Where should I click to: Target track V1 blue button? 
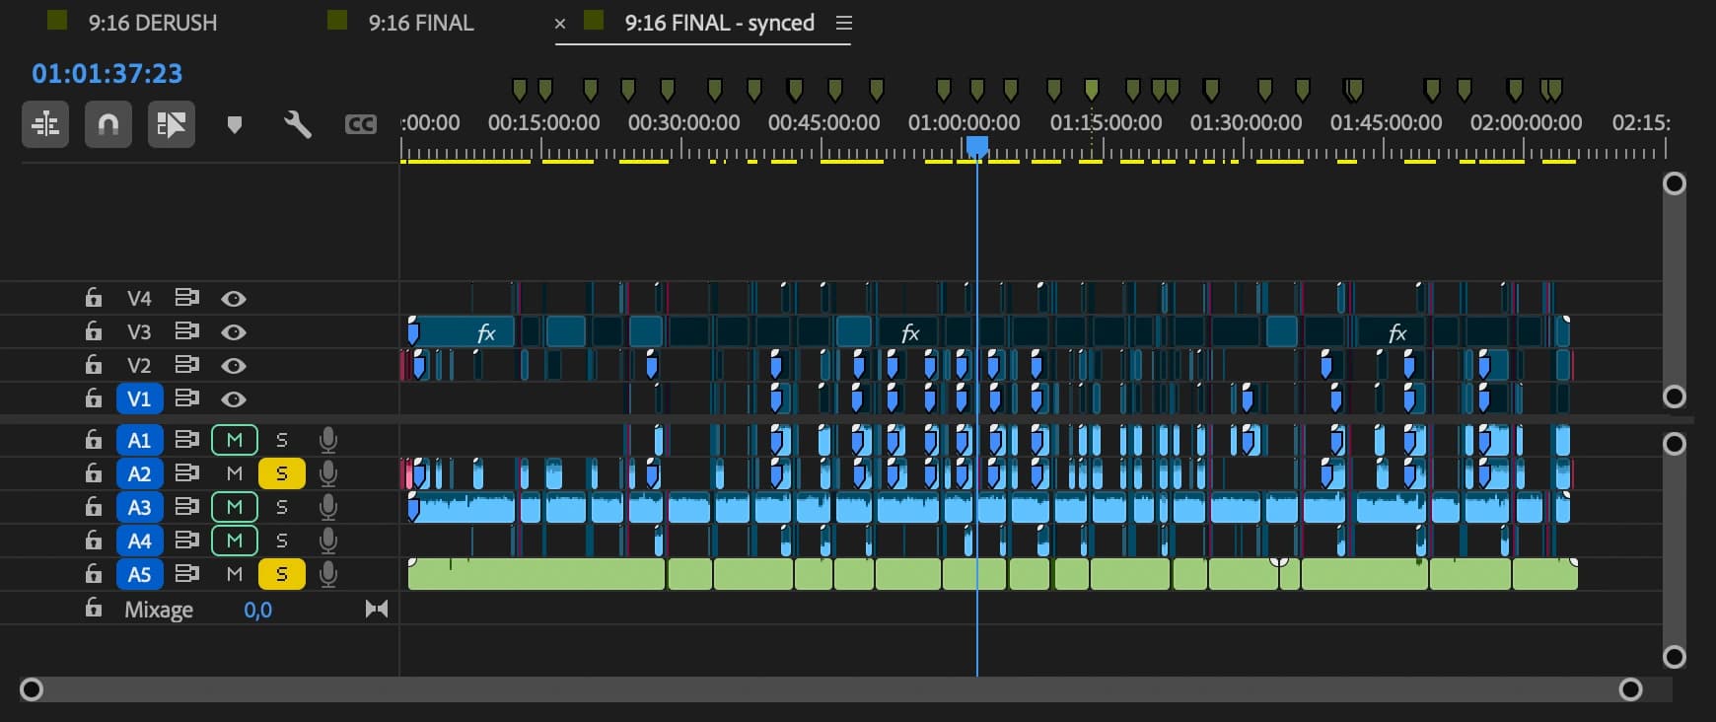point(139,398)
